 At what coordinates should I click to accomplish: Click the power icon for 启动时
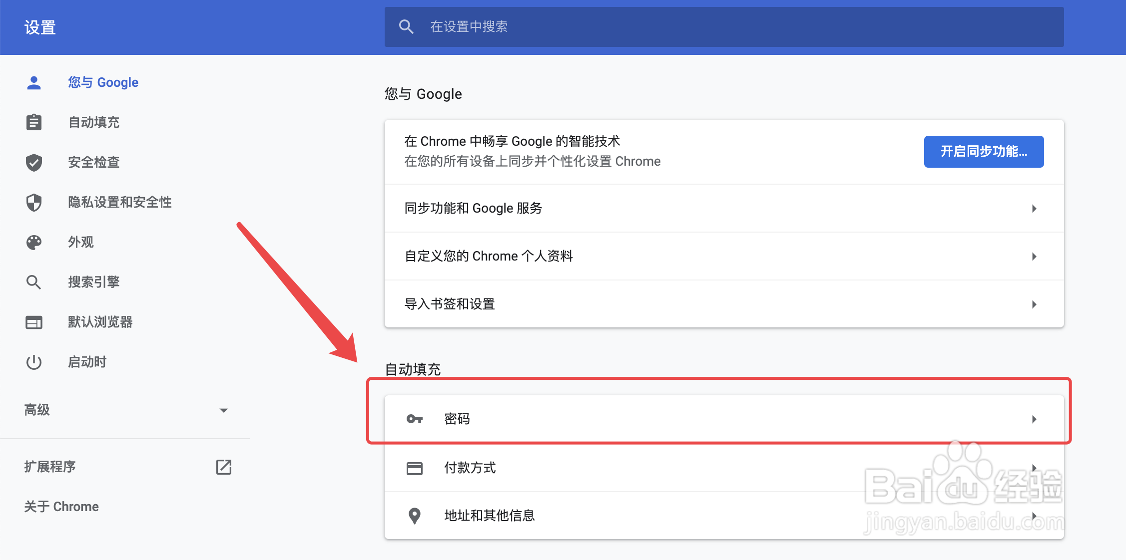(34, 362)
